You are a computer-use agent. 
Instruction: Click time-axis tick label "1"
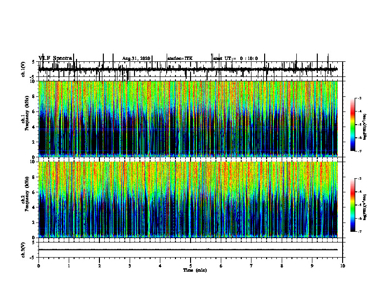69,266
